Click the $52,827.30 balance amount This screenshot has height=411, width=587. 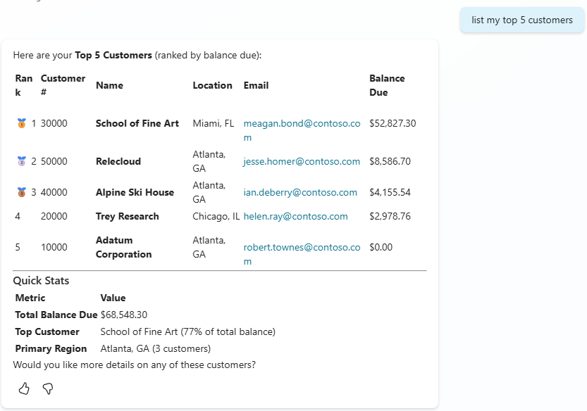[393, 123]
